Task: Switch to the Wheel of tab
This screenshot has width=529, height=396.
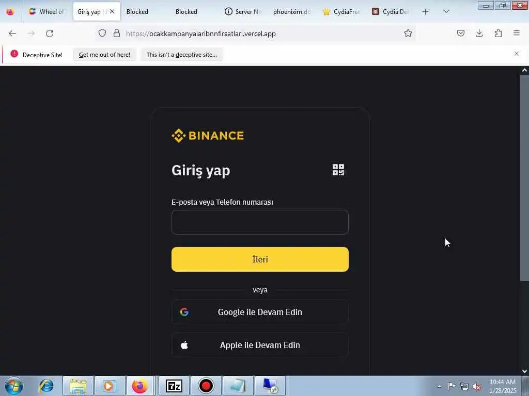Action: click(x=46, y=12)
